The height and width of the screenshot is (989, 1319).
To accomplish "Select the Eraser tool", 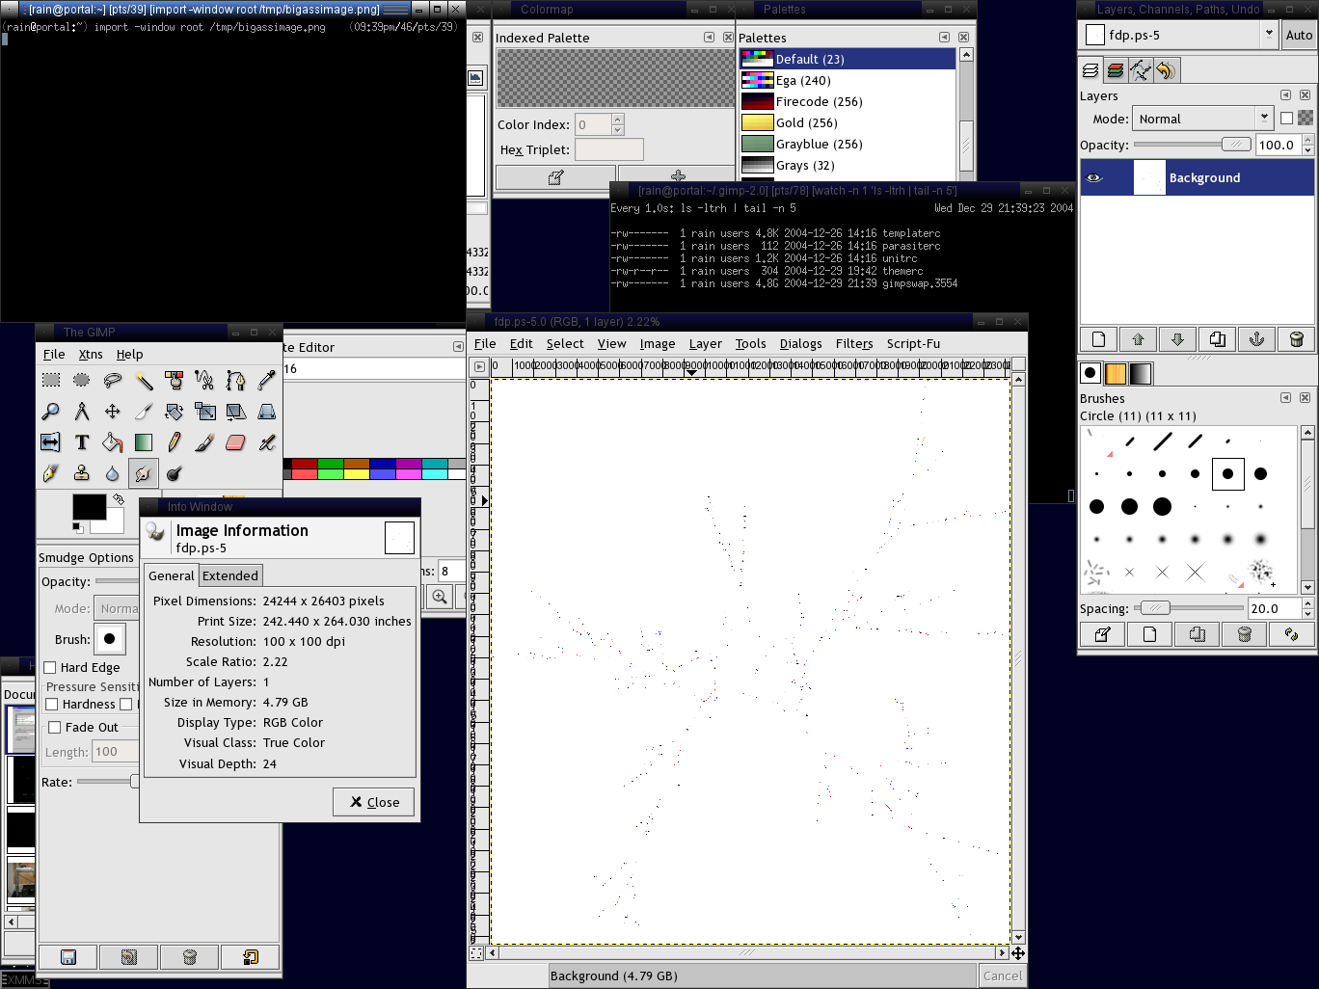I will (x=236, y=442).
